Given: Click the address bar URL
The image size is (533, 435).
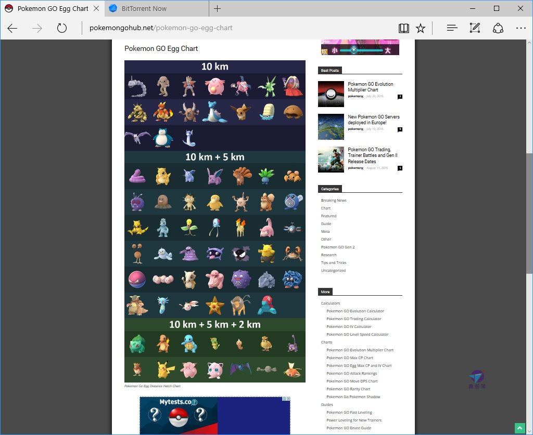Looking at the screenshot, I should (x=161, y=28).
